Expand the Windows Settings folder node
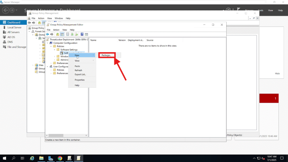The height and width of the screenshot is (162, 288). pyautogui.click(x=55, y=56)
